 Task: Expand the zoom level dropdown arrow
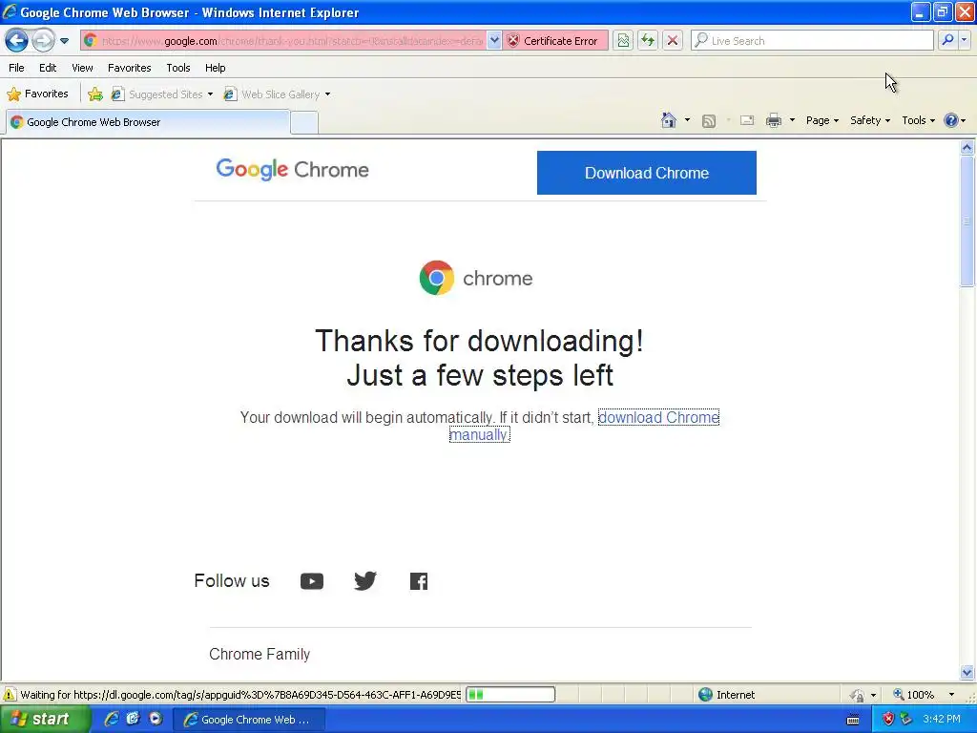(951, 695)
